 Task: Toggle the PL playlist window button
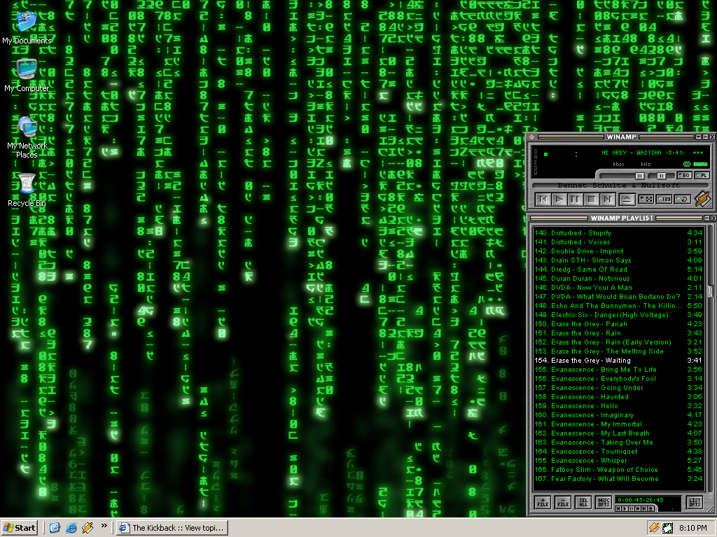click(x=702, y=176)
